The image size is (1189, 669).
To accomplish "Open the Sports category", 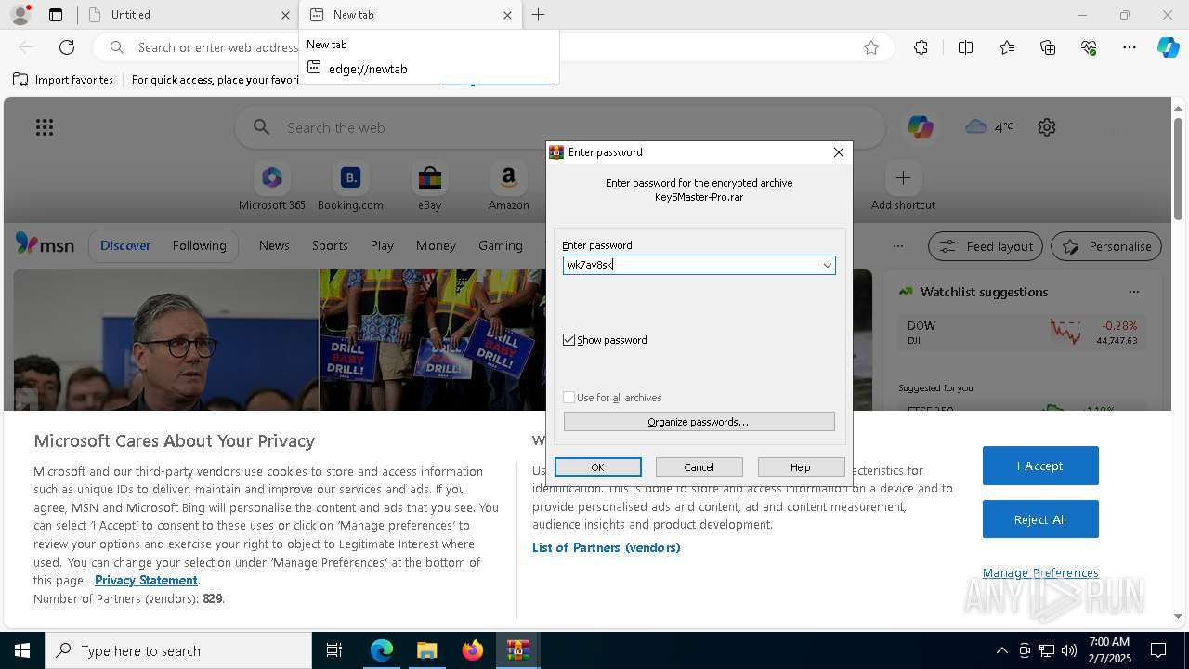I will tap(330, 246).
